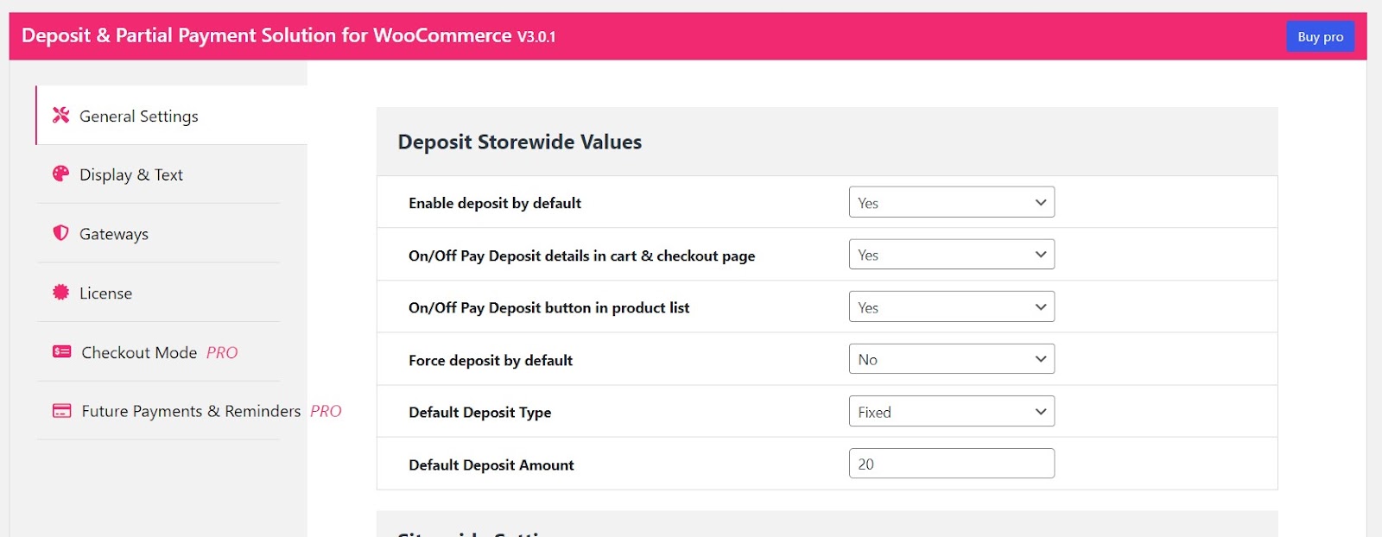This screenshot has height=537, width=1382.
Task: Click the Future Payments card icon
Action: click(61, 411)
